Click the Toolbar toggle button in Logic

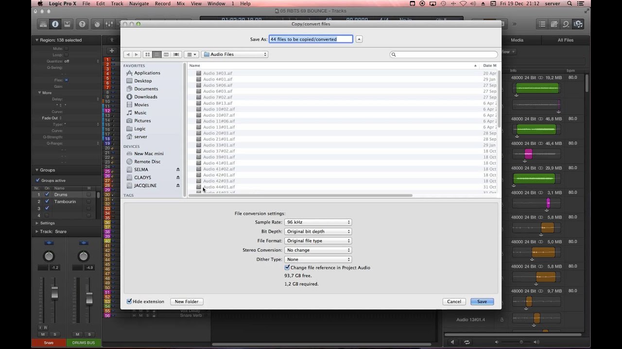(x=67, y=24)
